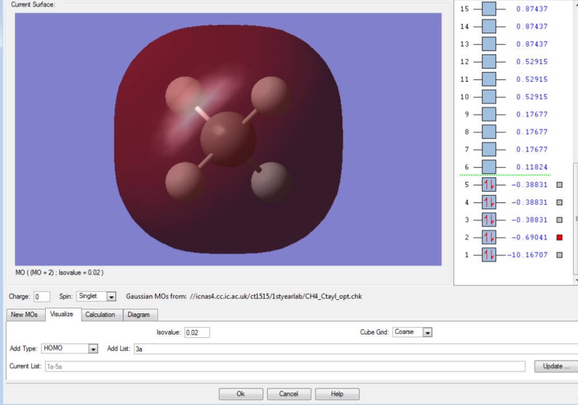Pick virtual orbital 9 box
This screenshot has height=405, width=578.
pos(489,114)
